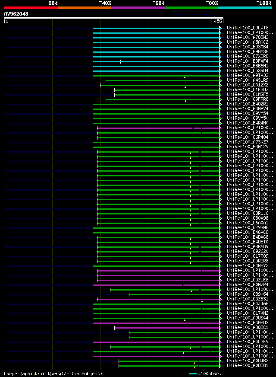Select hit UniRef100_Q8R1J6

(248, 214)
